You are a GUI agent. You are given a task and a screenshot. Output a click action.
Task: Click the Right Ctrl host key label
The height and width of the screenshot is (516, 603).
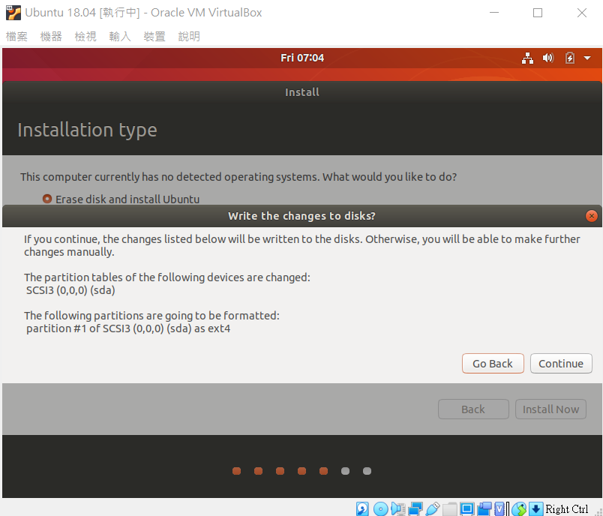pos(567,509)
